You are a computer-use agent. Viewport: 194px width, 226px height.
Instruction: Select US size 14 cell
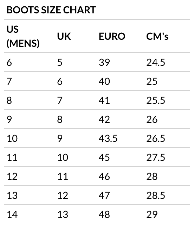tap(12, 214)
